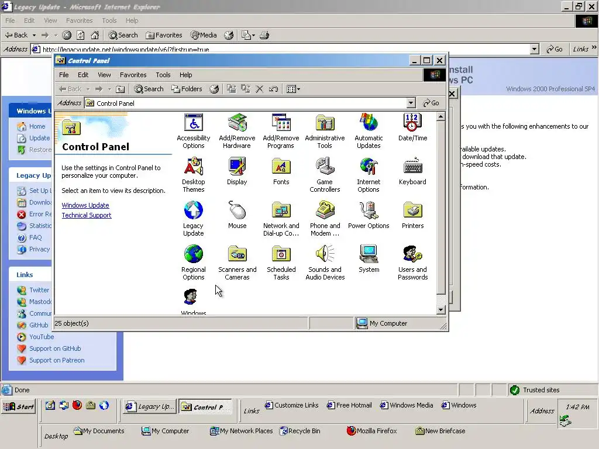Viewport: 599px width, 449px height.
Task: Expand Internet Explorer address bar dropdown
Action: pos(535,49)
